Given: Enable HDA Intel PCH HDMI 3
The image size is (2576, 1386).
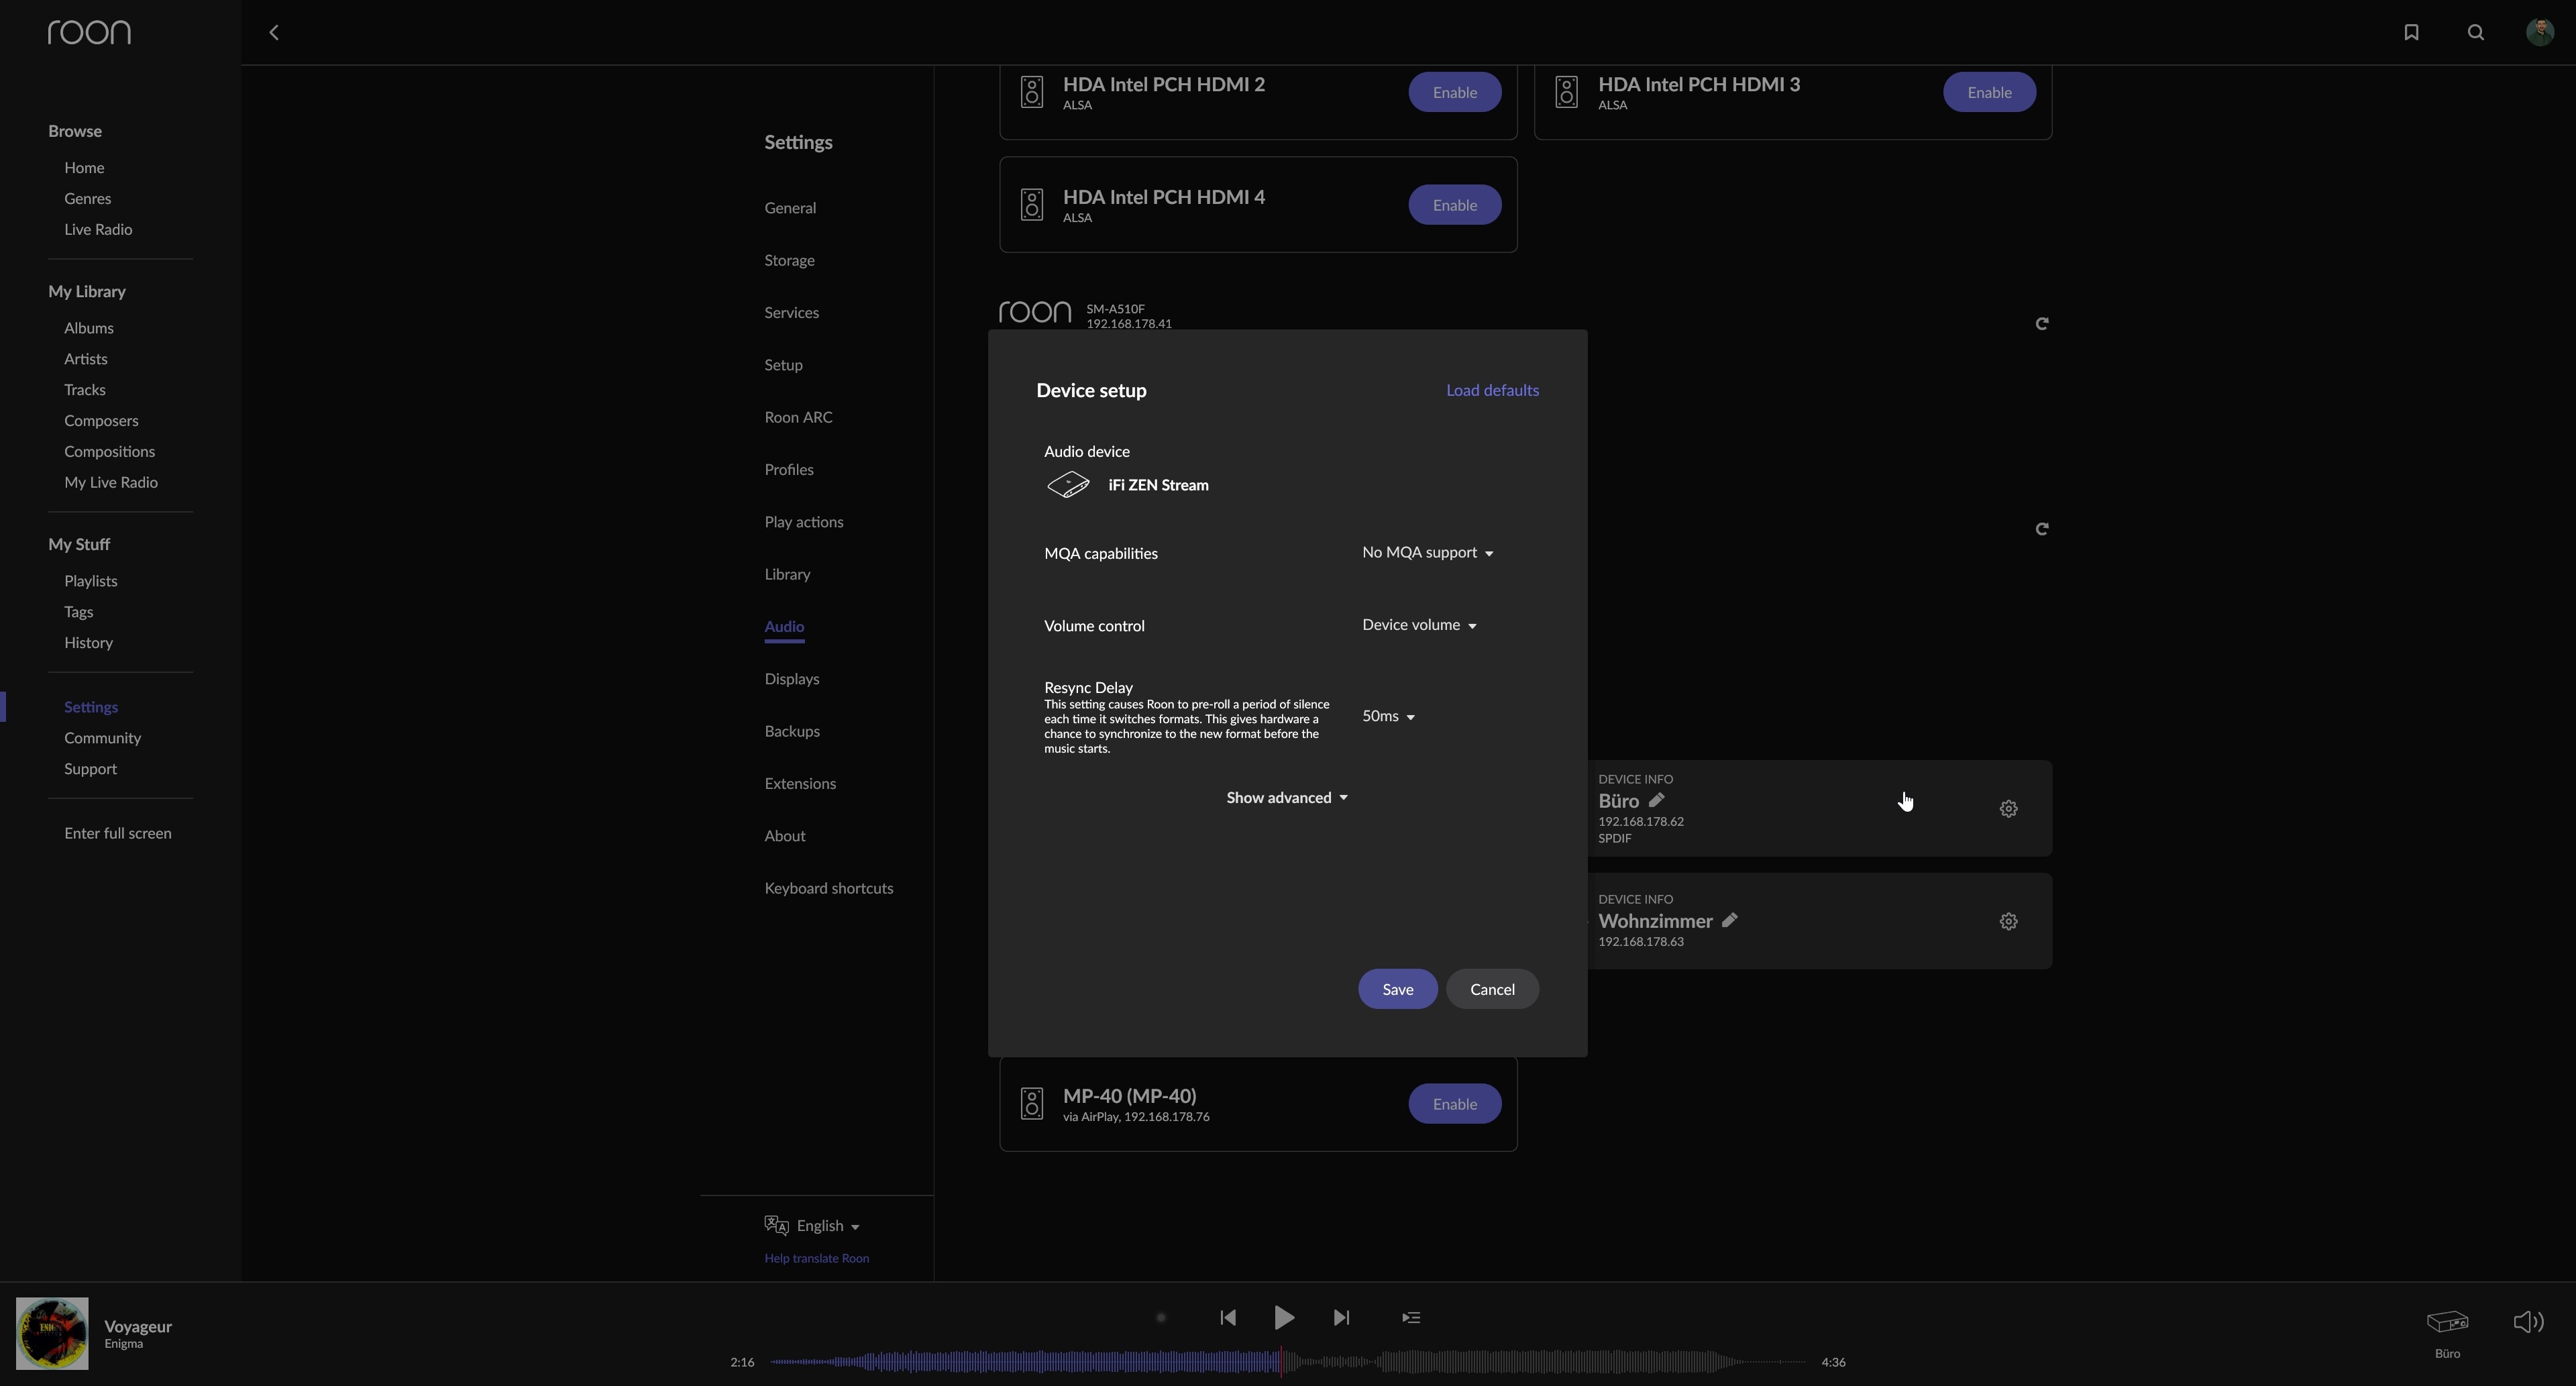Looking at the screenshot, I should (1989, 92).
